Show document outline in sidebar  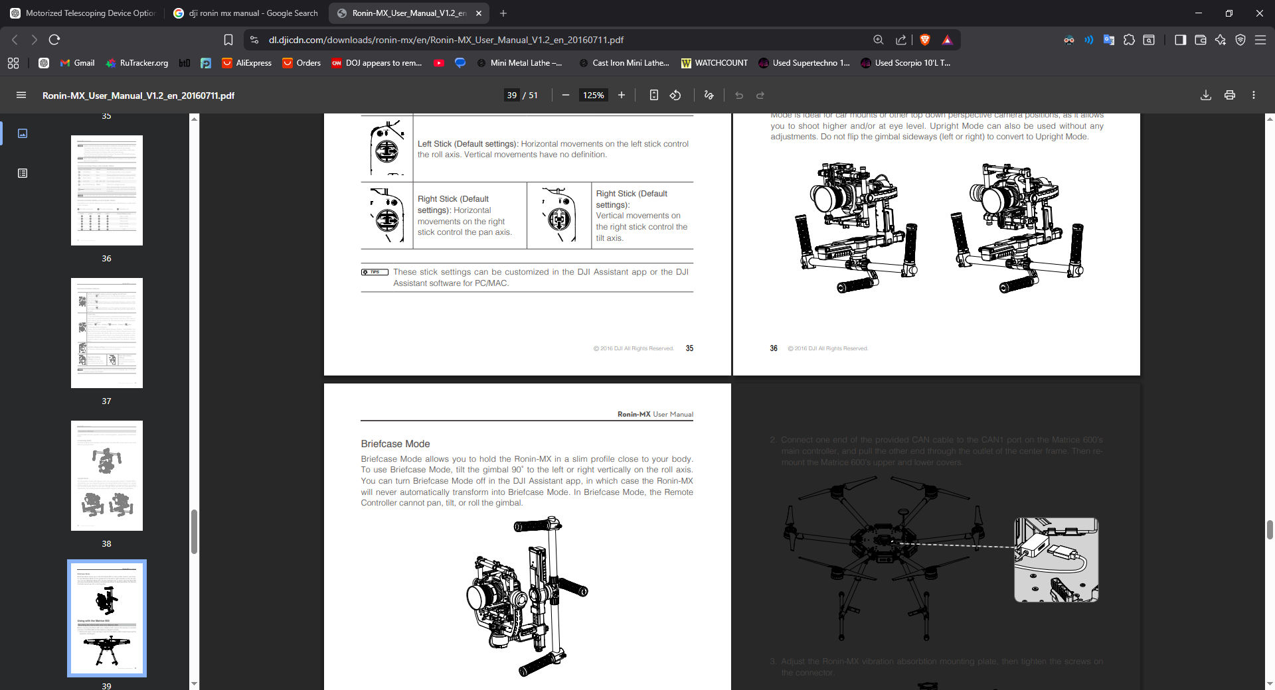click(23, 173)
